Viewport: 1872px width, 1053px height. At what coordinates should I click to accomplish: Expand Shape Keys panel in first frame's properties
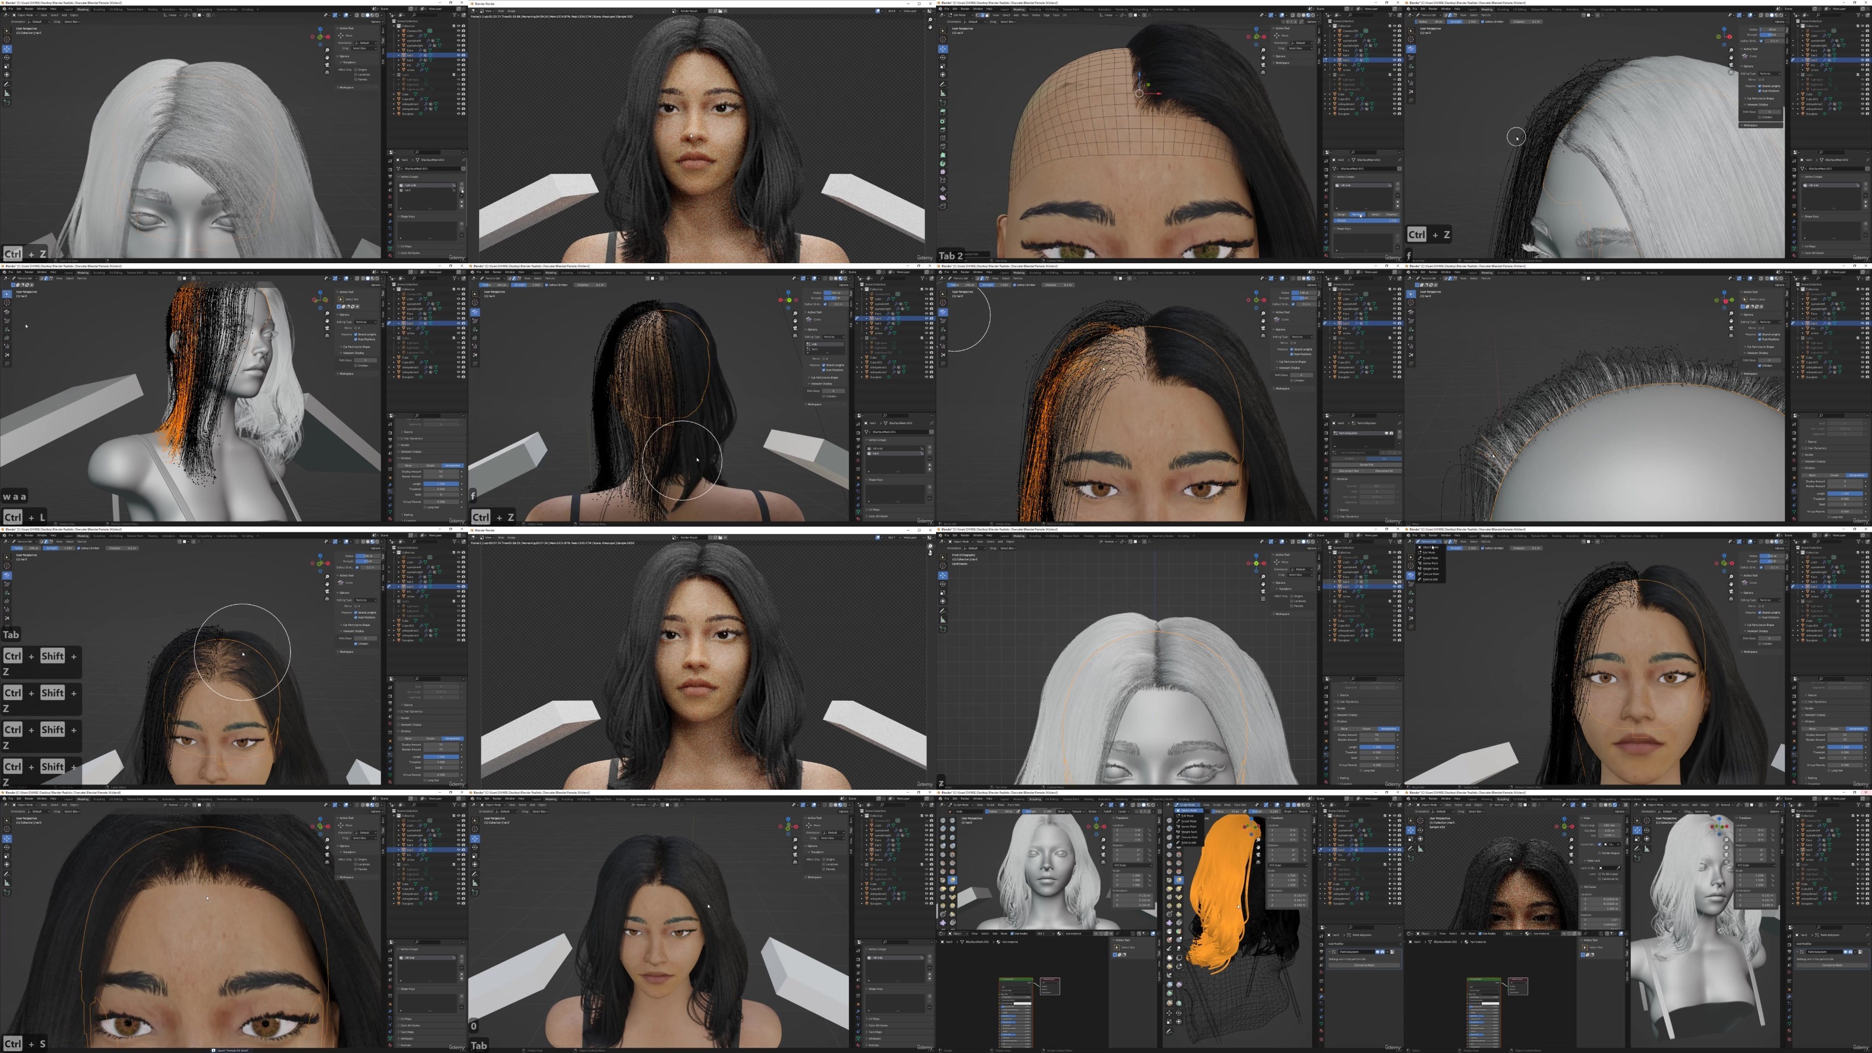408,216
